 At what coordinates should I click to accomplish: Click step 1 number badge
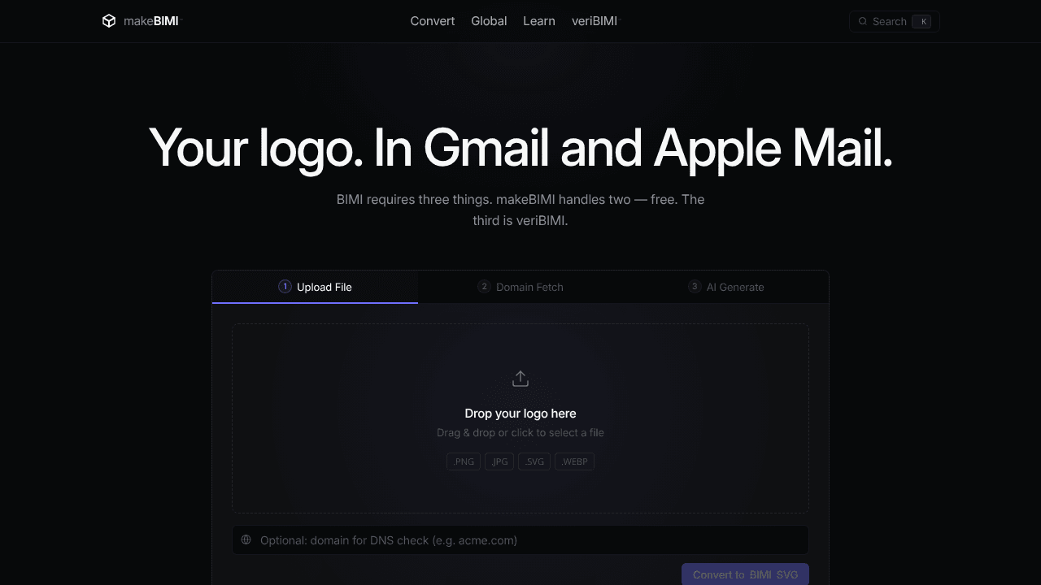click(x=285, y=286)
